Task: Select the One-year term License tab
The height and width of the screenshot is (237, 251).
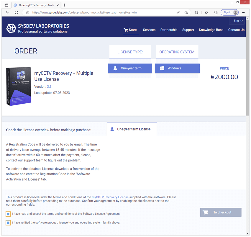Action: click(x=132, y=129)
